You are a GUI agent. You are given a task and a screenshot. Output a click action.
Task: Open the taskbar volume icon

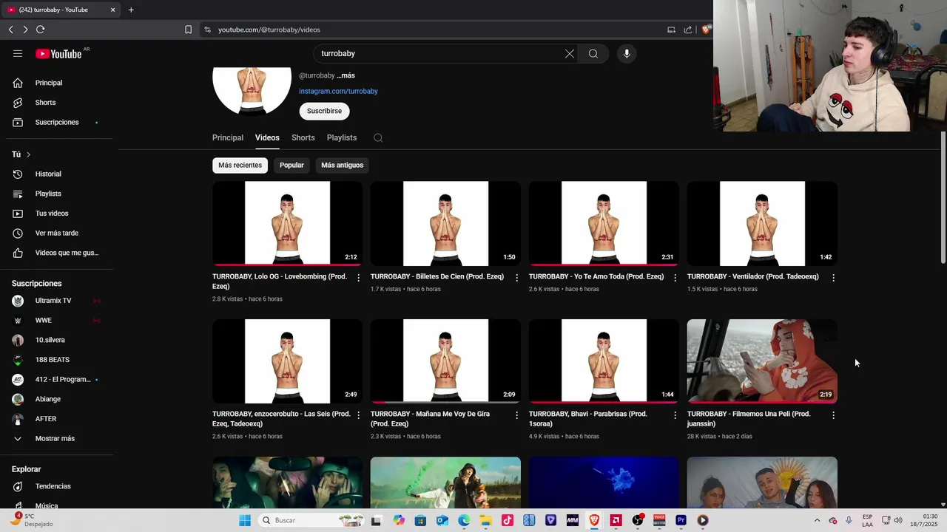pyautogui.click(x=898, y=520)
